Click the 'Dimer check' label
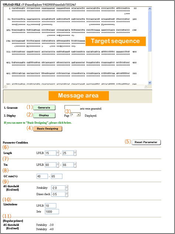The width and height of the screenshot is (175, 234). point(43,194)
